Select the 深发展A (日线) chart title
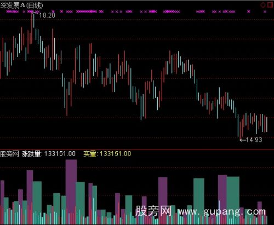 [21, 5]
